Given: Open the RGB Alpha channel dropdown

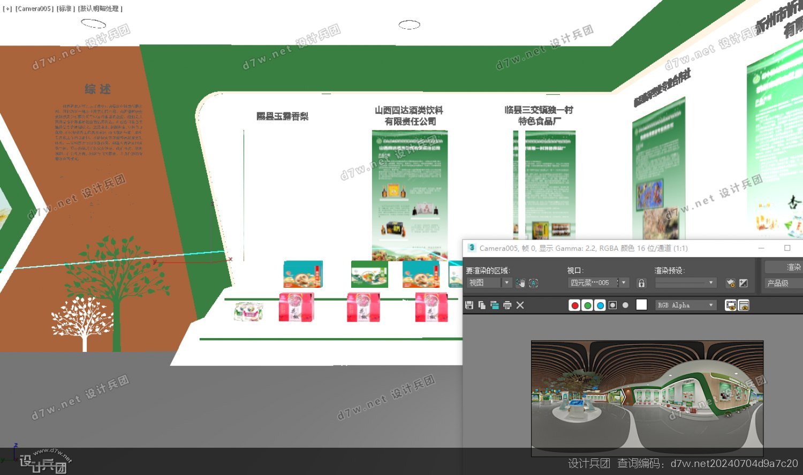Looking at the screenshot, I should click(686, 305).
